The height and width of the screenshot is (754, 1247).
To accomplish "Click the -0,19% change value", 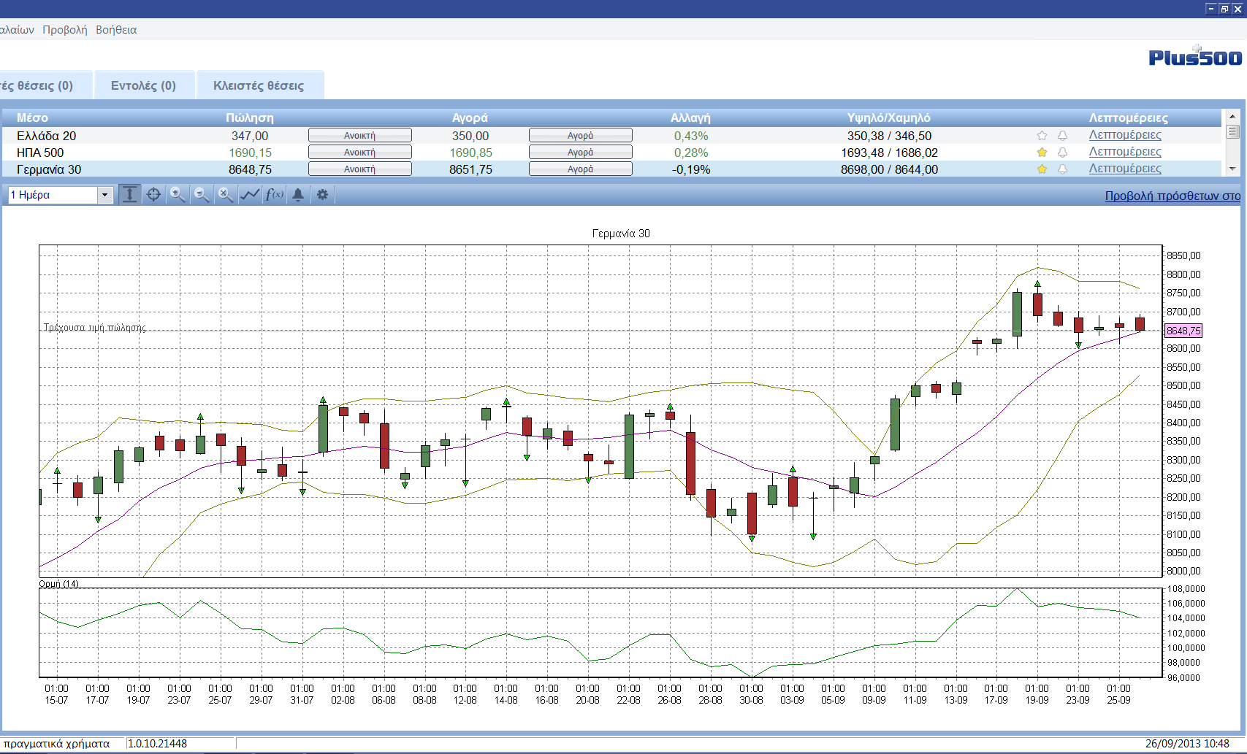I will [x=691, y=169].
